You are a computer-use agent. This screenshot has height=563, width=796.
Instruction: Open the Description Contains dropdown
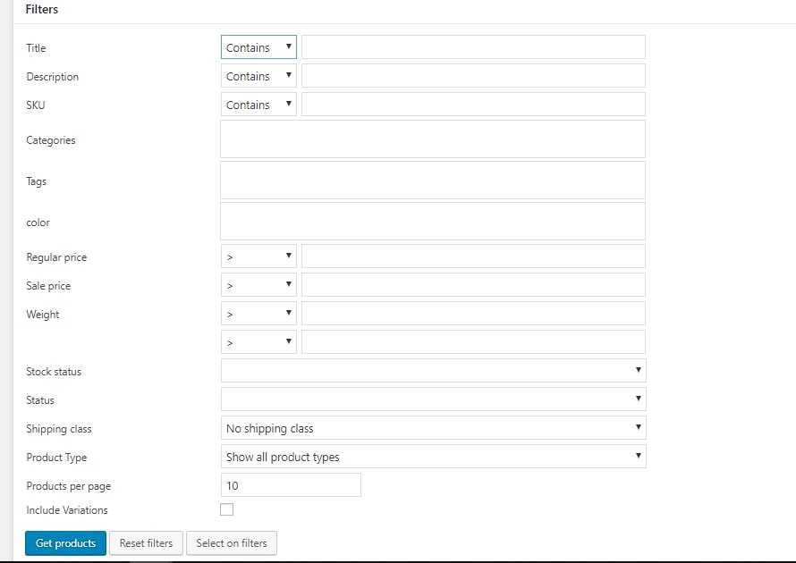pos(258,76)
